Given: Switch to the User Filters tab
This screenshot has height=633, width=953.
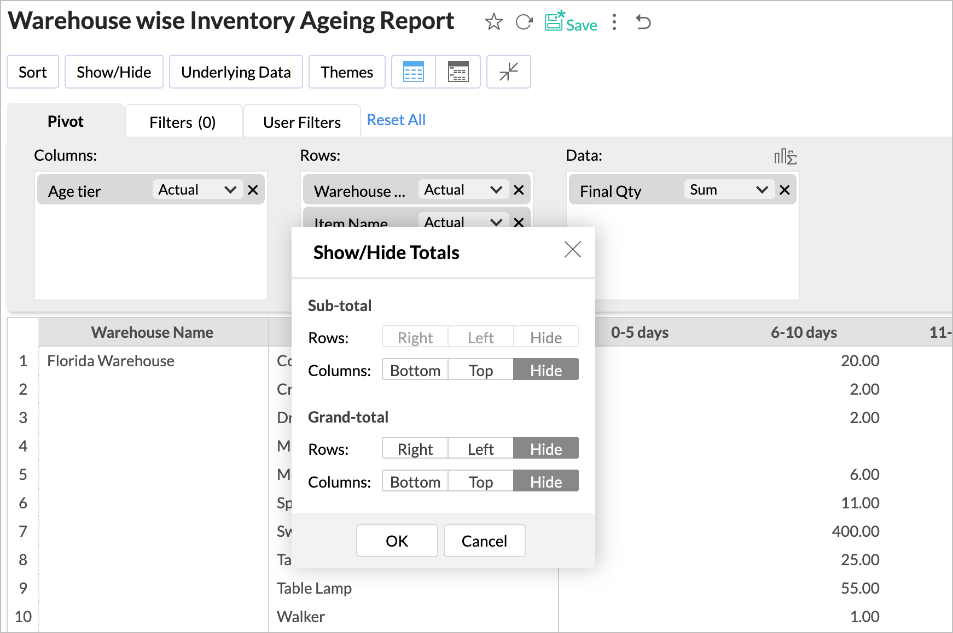Looking at the screenshot, I should coord(301,121).
